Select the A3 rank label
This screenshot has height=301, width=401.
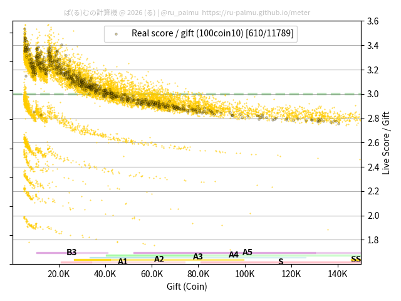[x=198, y=256]
